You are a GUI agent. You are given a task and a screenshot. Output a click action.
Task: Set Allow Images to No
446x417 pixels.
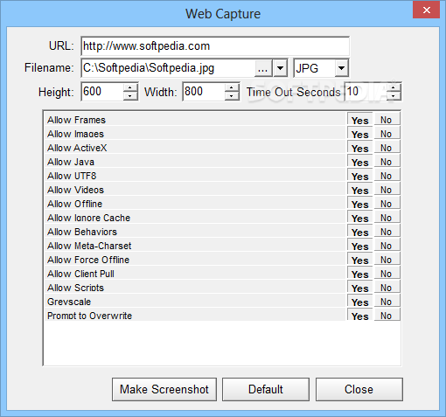[387, 134]
